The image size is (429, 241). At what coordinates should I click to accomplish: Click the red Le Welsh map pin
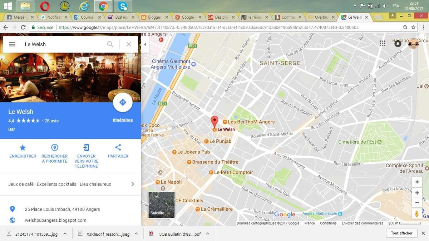point(214,122)
